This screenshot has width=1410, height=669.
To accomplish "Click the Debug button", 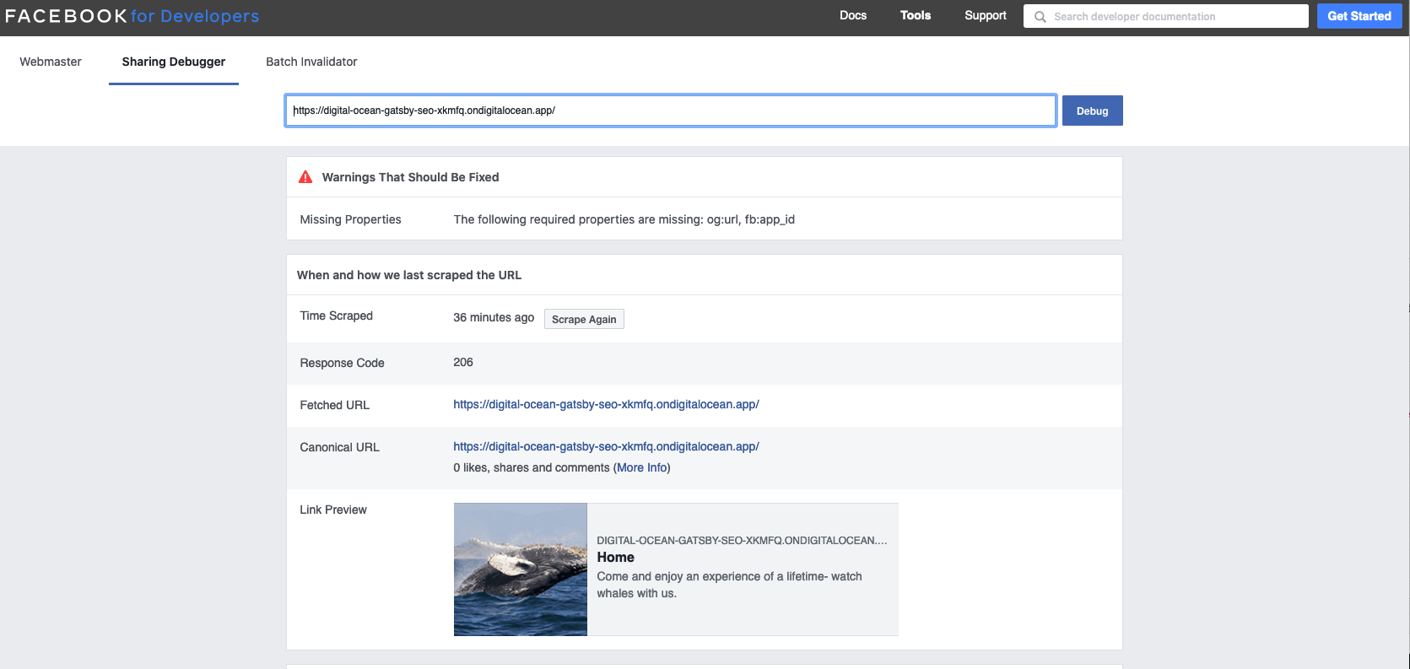I will (1093, 111).
